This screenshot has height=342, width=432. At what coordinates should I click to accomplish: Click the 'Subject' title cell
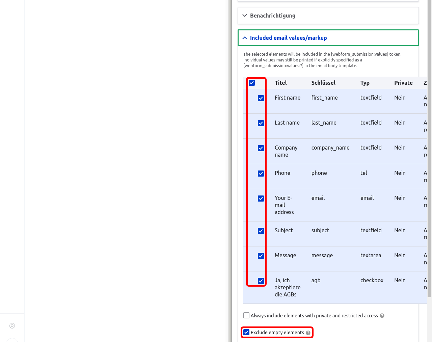coord(283,230)
